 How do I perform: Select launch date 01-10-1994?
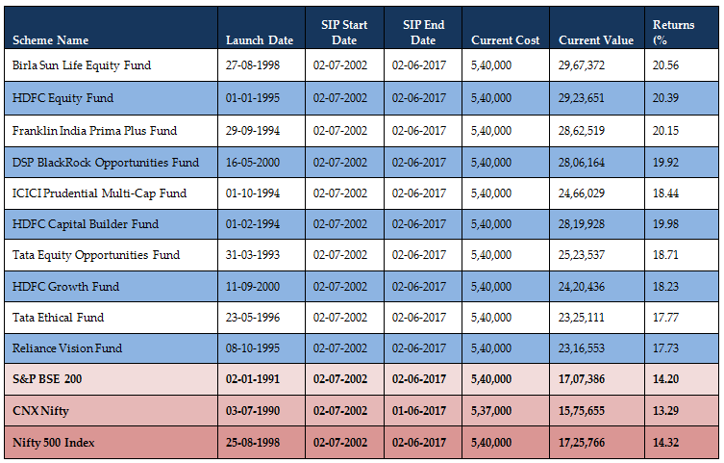click(x=253, y=193)
